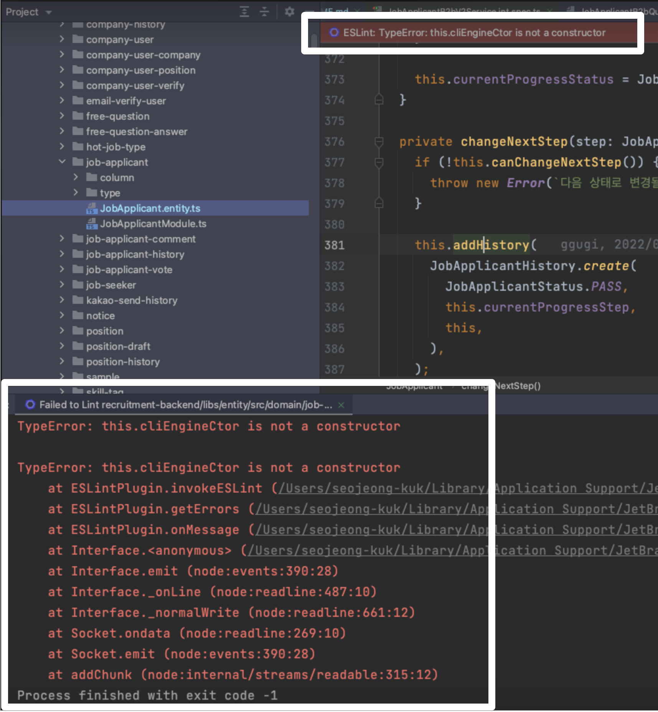The height and width of the screenshot is (712, 658).
Task: Select the job-applicant-history folder
Action: (135, 254)
